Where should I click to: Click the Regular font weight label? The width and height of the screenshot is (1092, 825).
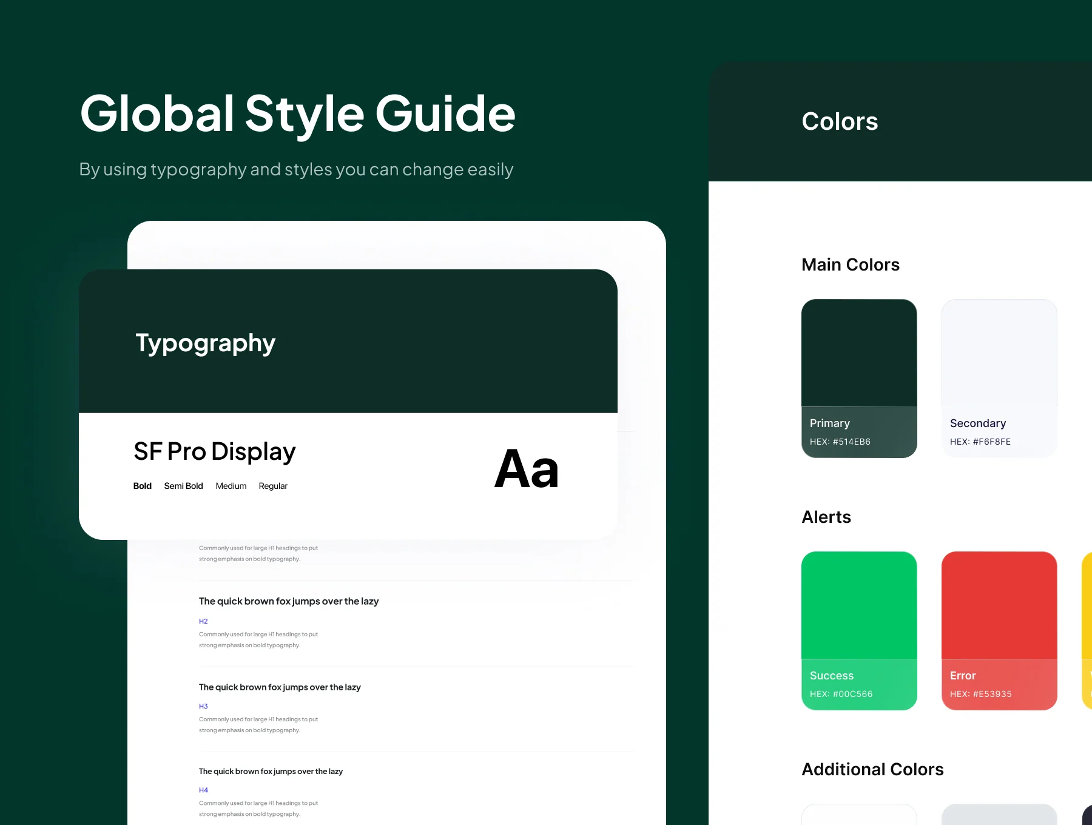point(273,486)
